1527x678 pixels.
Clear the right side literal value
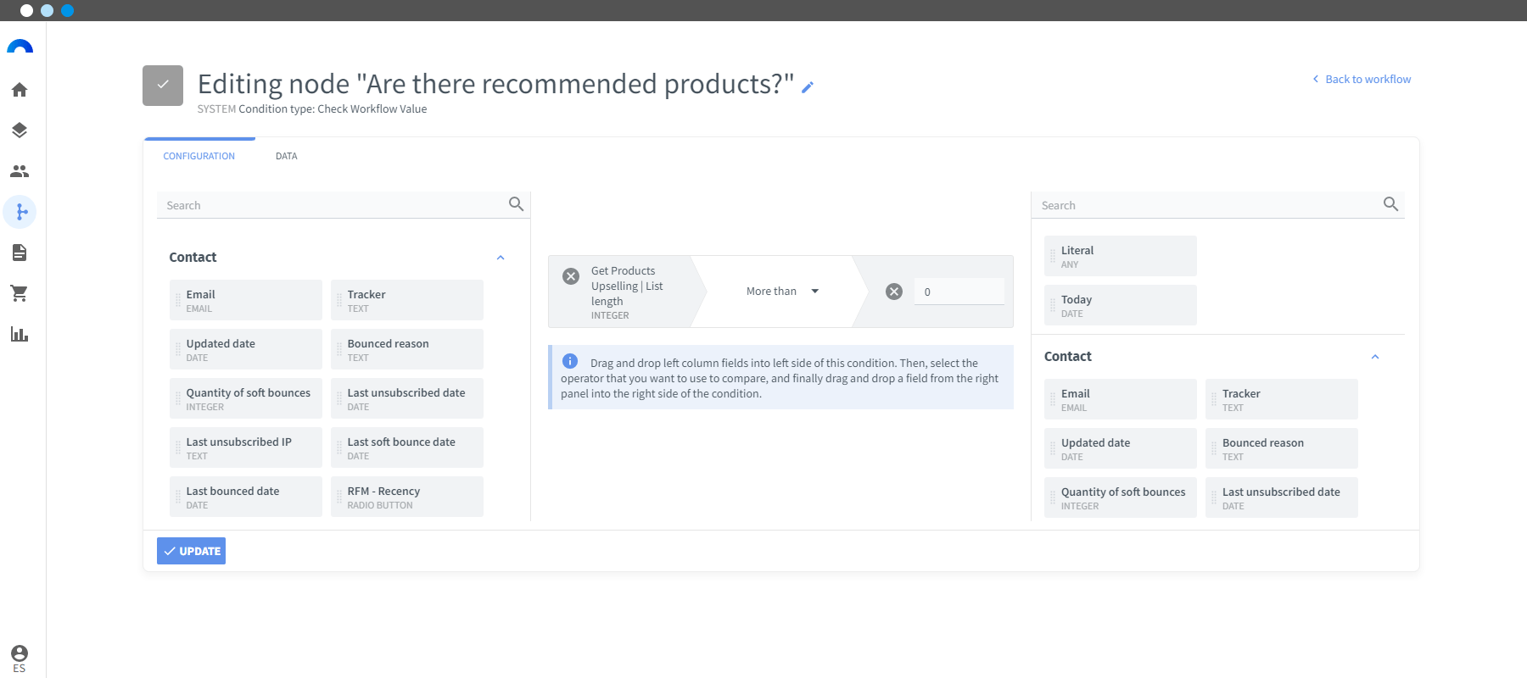click(894, 292)
